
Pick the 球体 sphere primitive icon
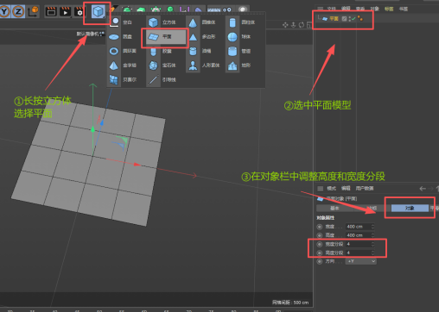click(232, 37)
